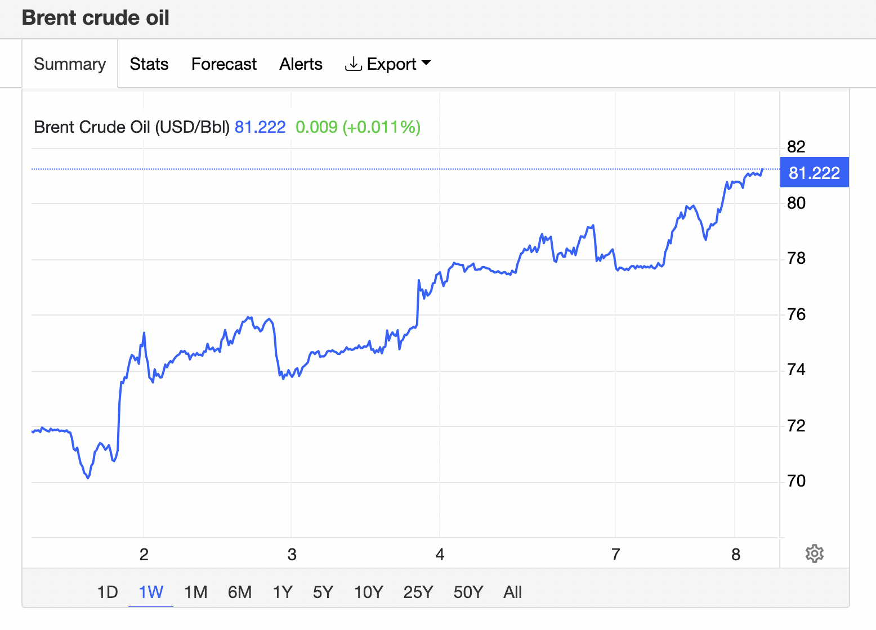Switch to the Summary tab
Viewport: 876px width, 630px height.
click(70, 64)
